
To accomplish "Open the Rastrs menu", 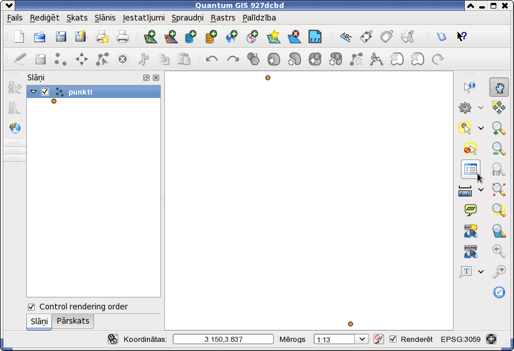I will point(223,18).
